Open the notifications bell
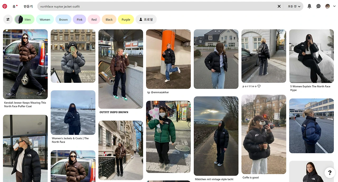Image resolution: width=338 pixels, height=182 pixels. coord(309,6)
